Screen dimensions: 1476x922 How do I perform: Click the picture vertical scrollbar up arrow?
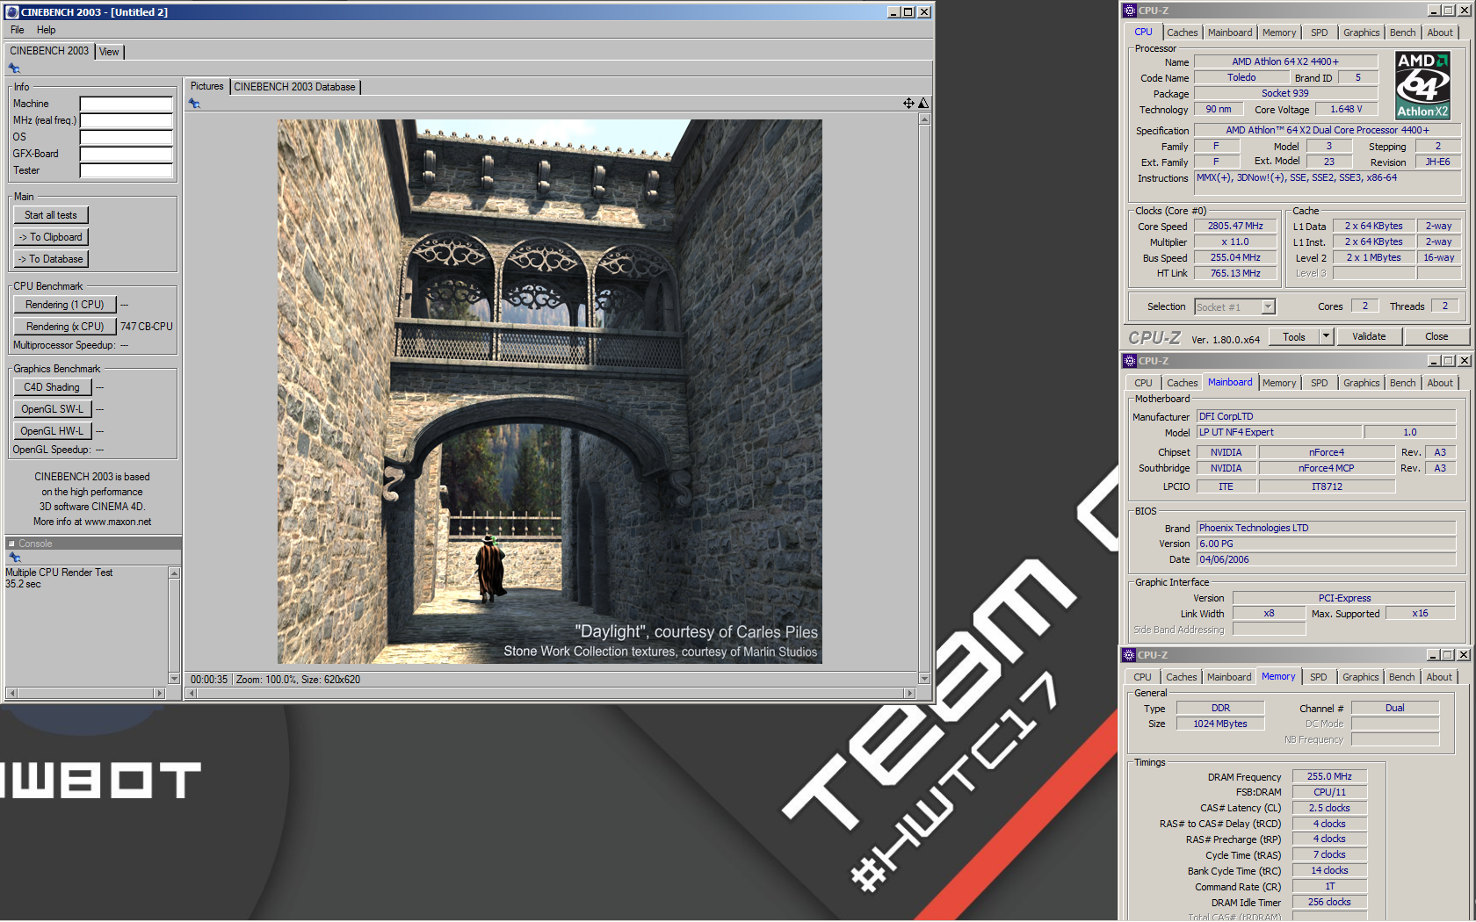[924, 119]
